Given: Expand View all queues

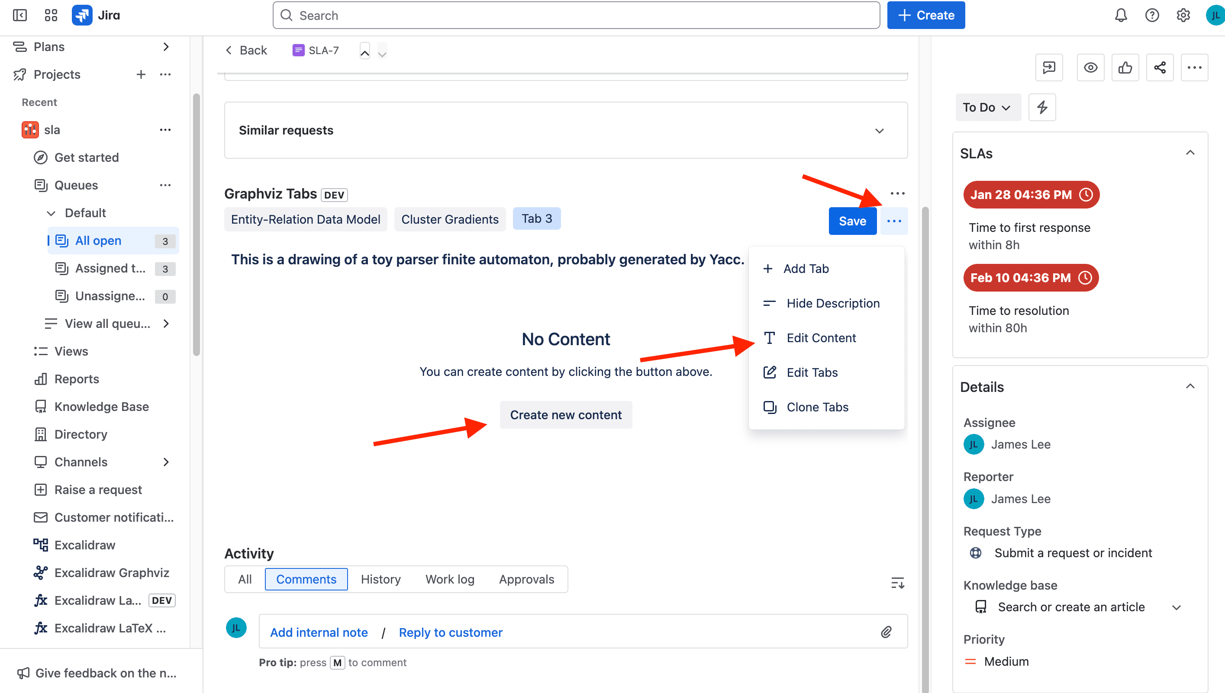Looking at the screenshot, I should (x=166, y=324).
